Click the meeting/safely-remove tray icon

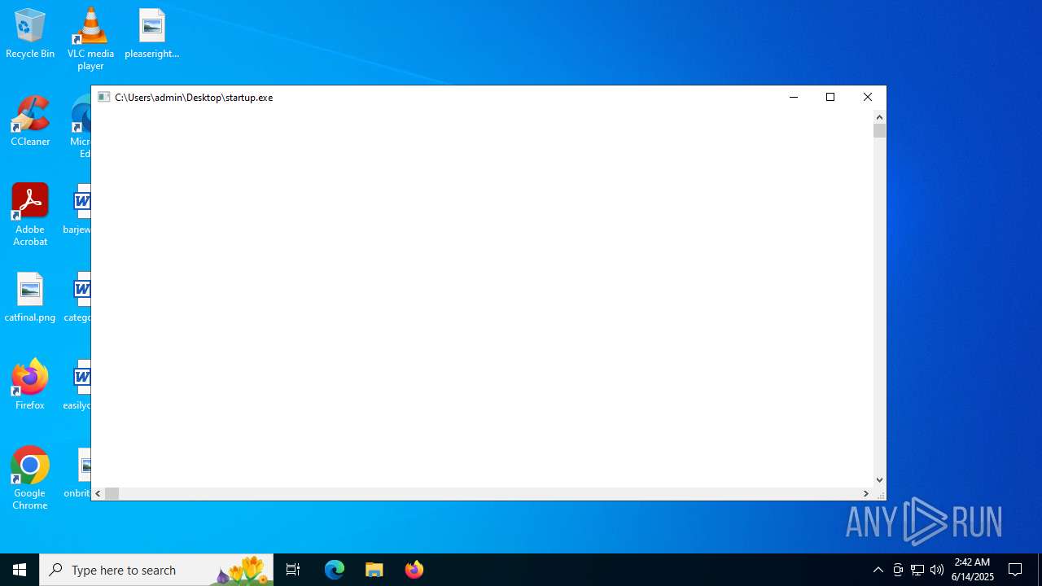point(898,570)
